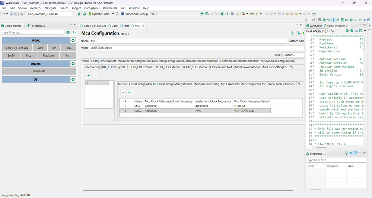
Task: Click the Open Perspective icon
Action: [x=314, y=20]
